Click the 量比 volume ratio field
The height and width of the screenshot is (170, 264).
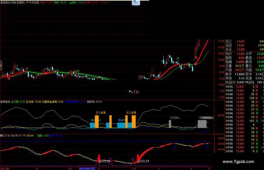255,66
